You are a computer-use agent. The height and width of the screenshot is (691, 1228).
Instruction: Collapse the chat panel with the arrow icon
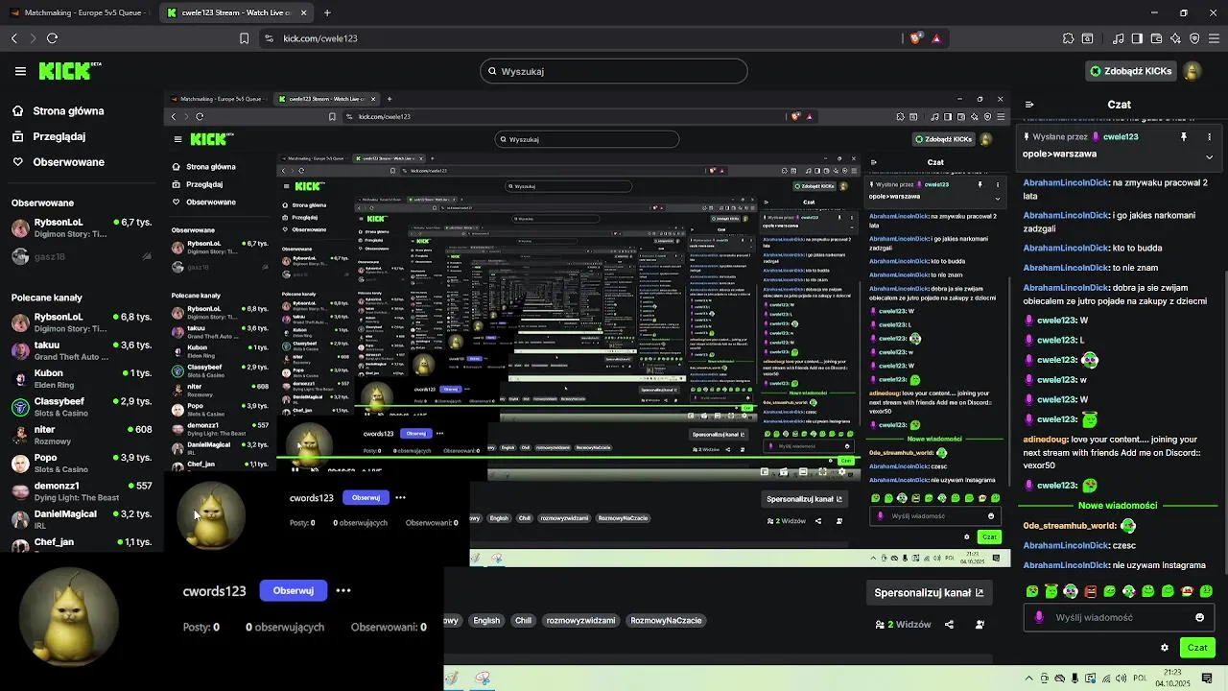coord(1029,105)
